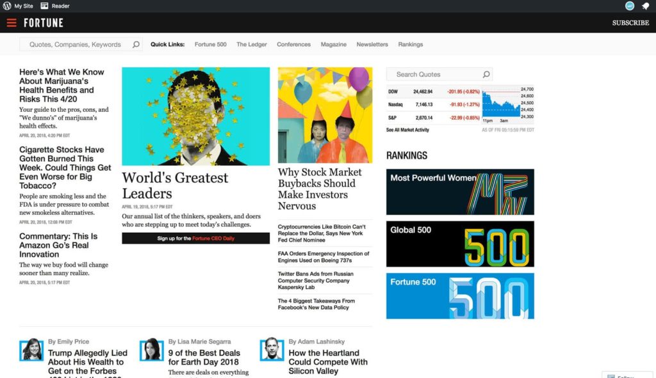The image size is (656, 378).
Task: Open the Amazon Go's Real Innovation commentary
Action: [x=58, y=245]
